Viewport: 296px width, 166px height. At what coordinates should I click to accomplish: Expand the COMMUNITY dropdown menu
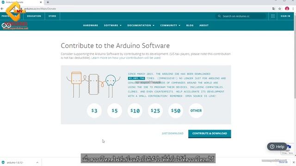point(170,25)
